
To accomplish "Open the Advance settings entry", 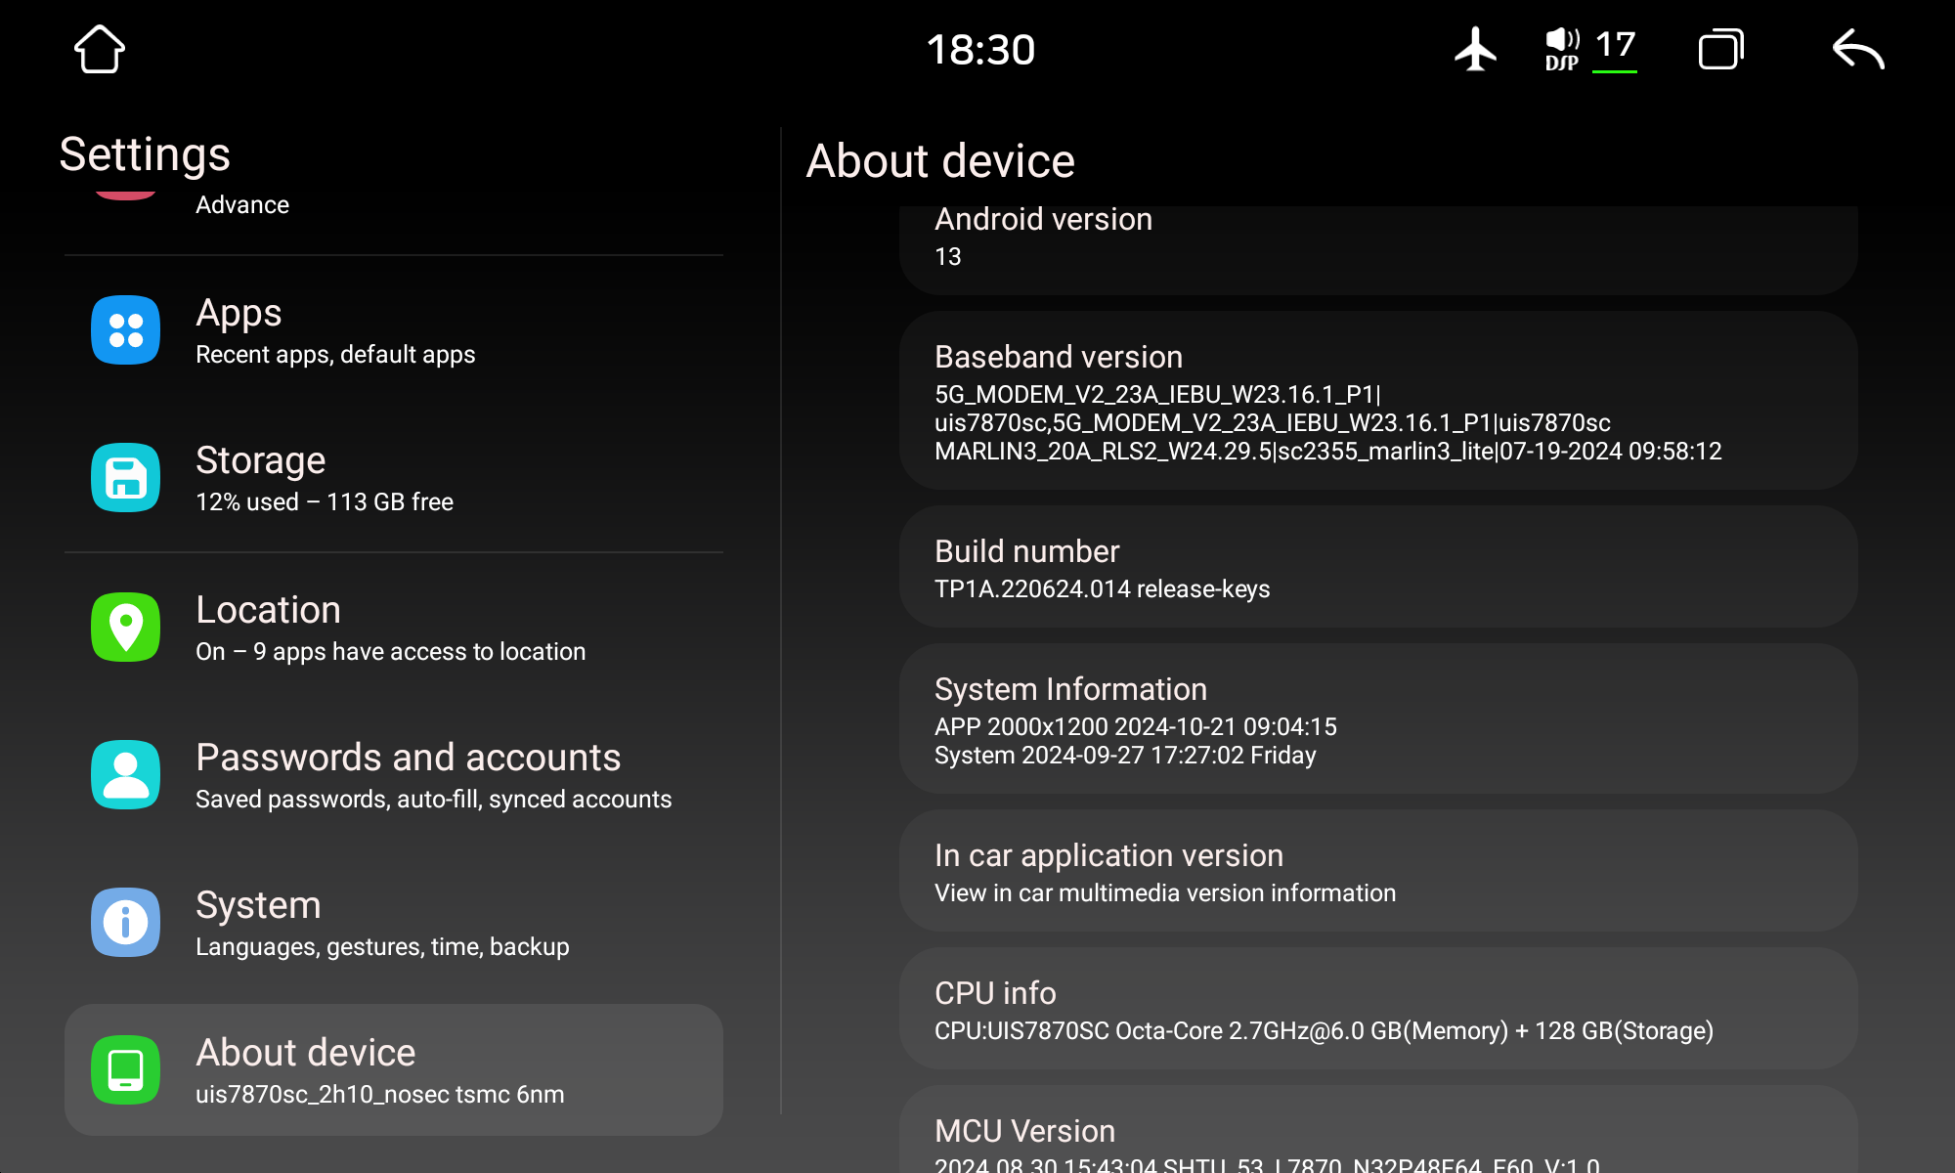I will click(242, 205).
